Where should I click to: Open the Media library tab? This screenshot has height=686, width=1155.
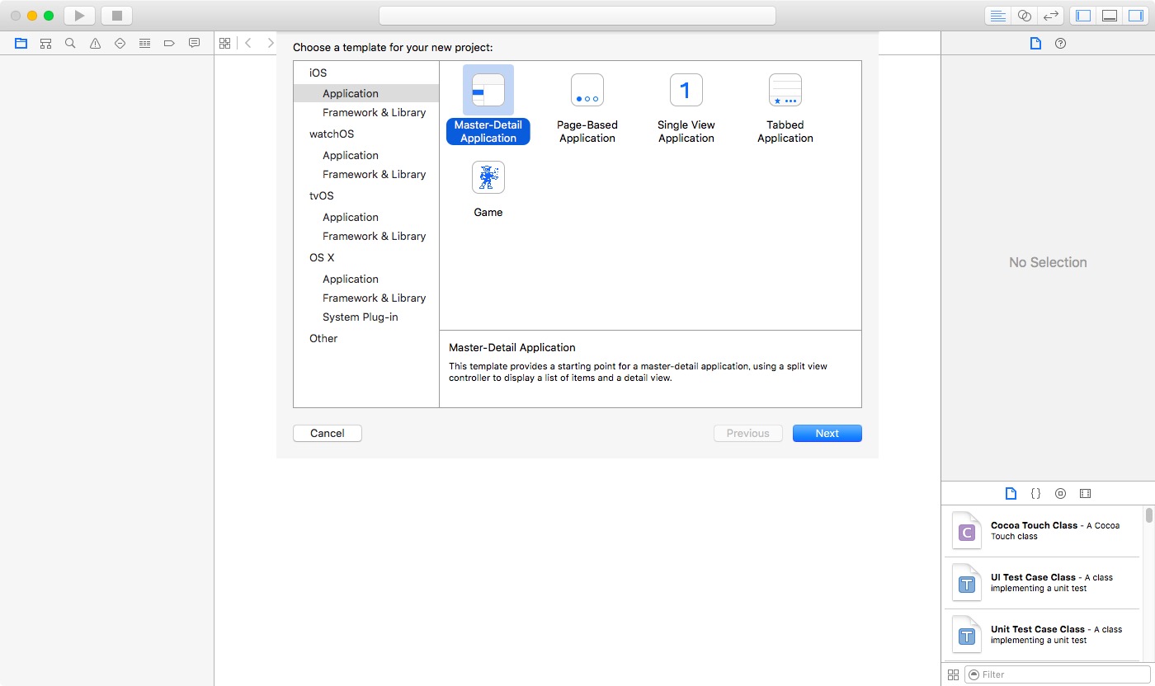click(x=1085, y=494)
